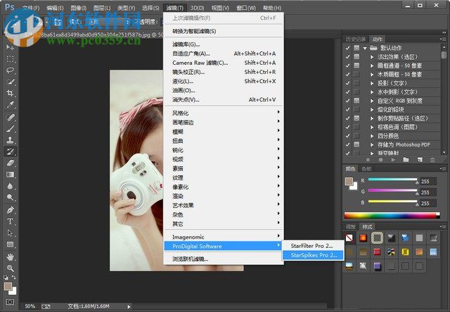Collapse the 默认动作 action set
450x312 pixels.
pos(365,49)
